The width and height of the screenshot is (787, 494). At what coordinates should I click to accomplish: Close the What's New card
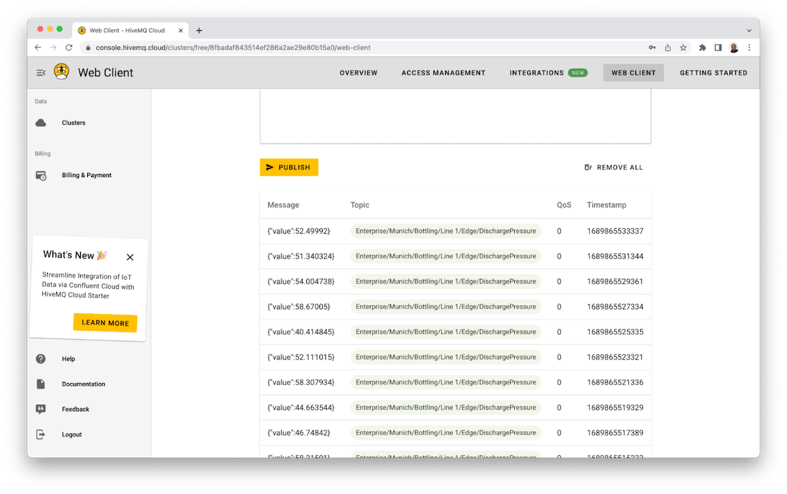pyautogui.click(x=130, y=257)
